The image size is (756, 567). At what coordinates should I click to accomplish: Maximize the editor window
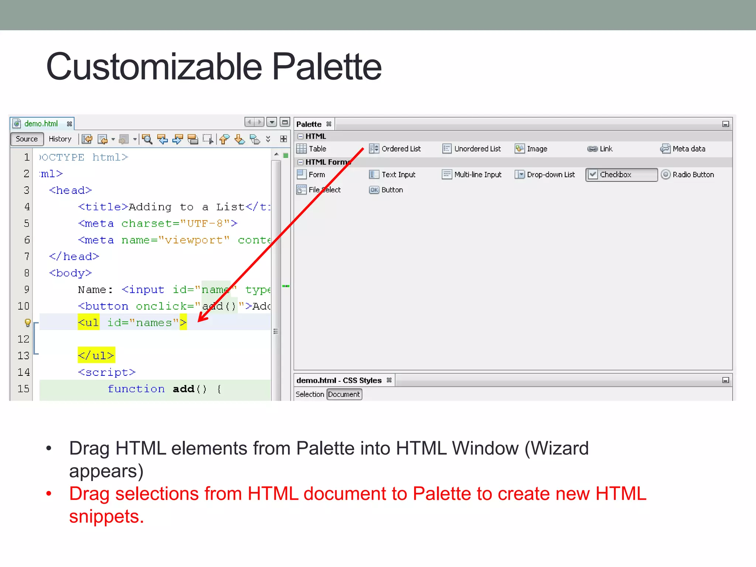pyautogui.click(x=285, y=122)
